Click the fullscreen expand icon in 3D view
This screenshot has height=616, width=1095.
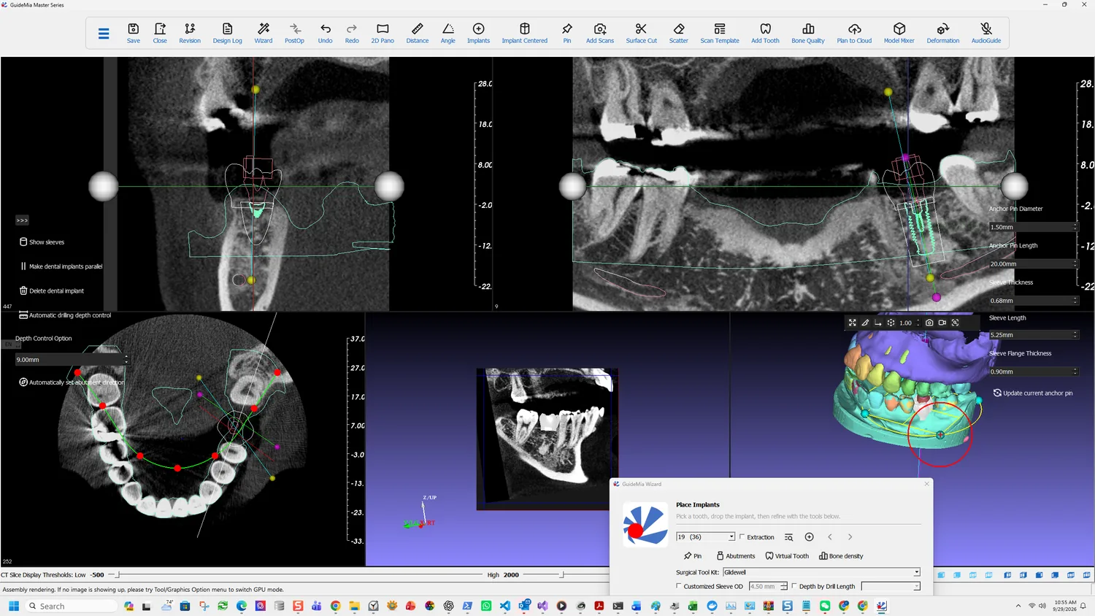click(852, 323)
